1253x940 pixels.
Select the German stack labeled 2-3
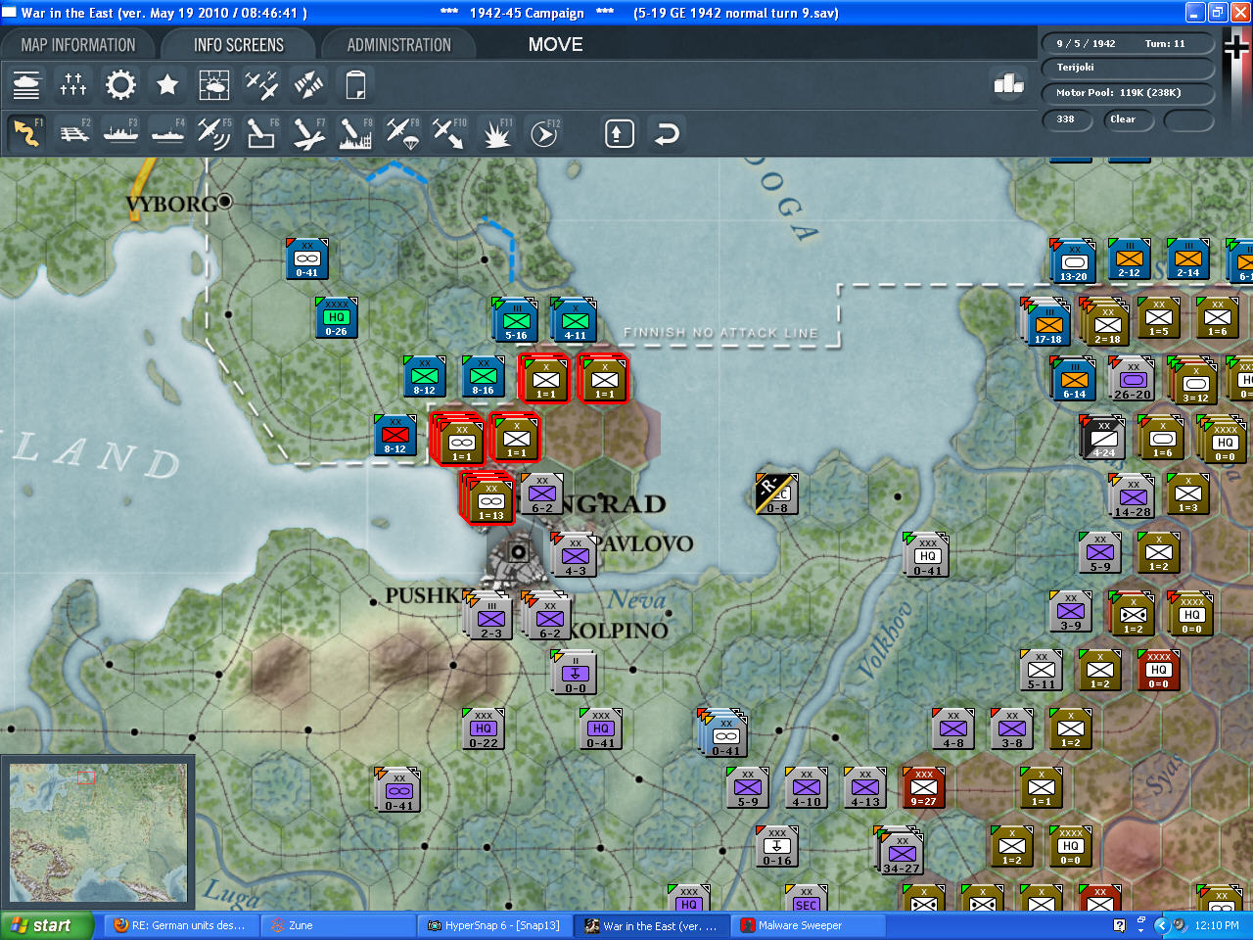[x=488, y=616]
